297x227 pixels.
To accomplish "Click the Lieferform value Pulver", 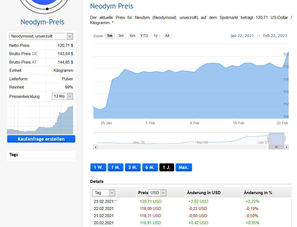I will tap(67, 79).
